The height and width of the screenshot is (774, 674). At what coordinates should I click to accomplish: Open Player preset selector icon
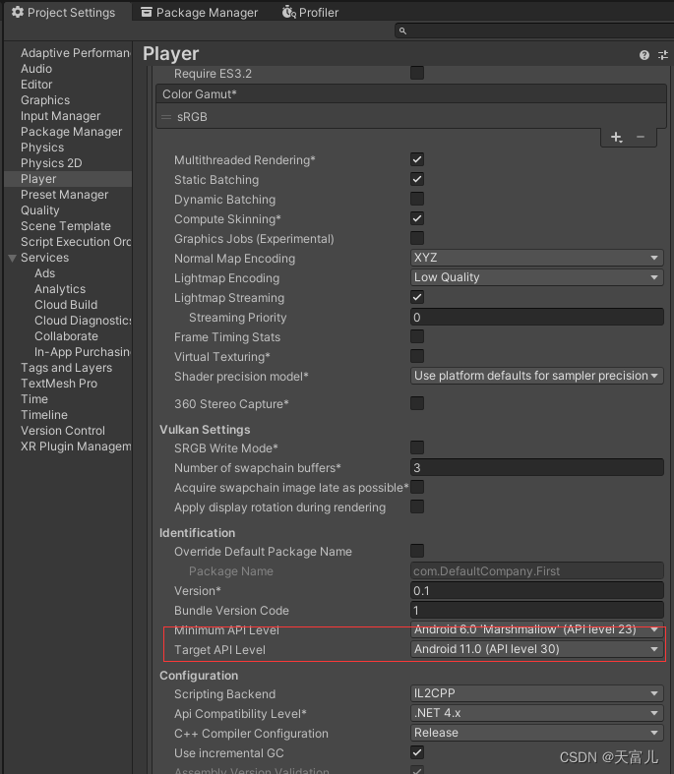coord(662,55)
